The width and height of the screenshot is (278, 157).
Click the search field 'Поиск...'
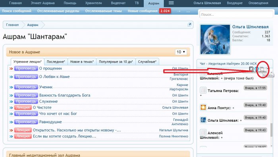click(x=236, y=15)
